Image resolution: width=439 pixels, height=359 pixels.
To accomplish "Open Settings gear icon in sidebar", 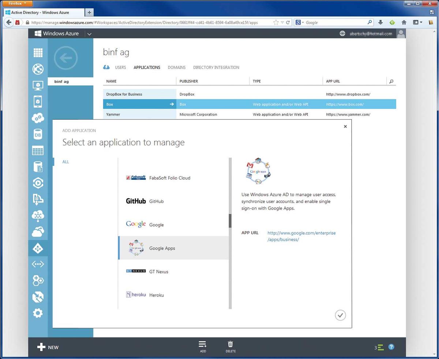I will pyautogui.click(x=38, y=313).
